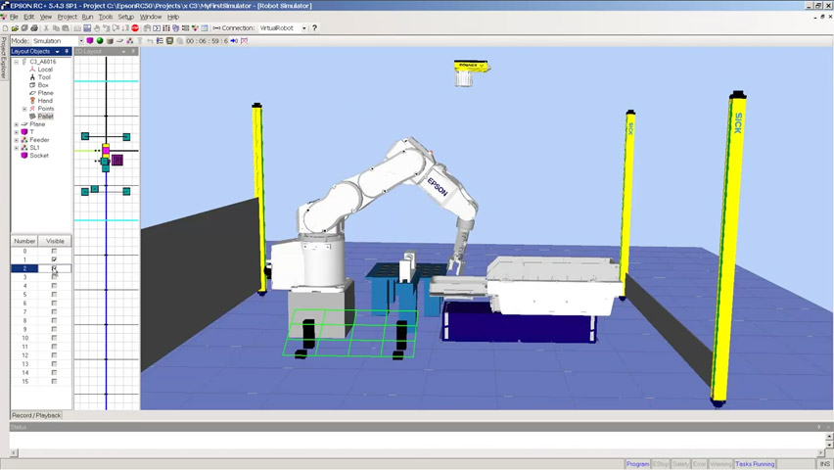Screen dimensions: 834x470
Task: Open the Project Explorer side tab
Action: 4,58
